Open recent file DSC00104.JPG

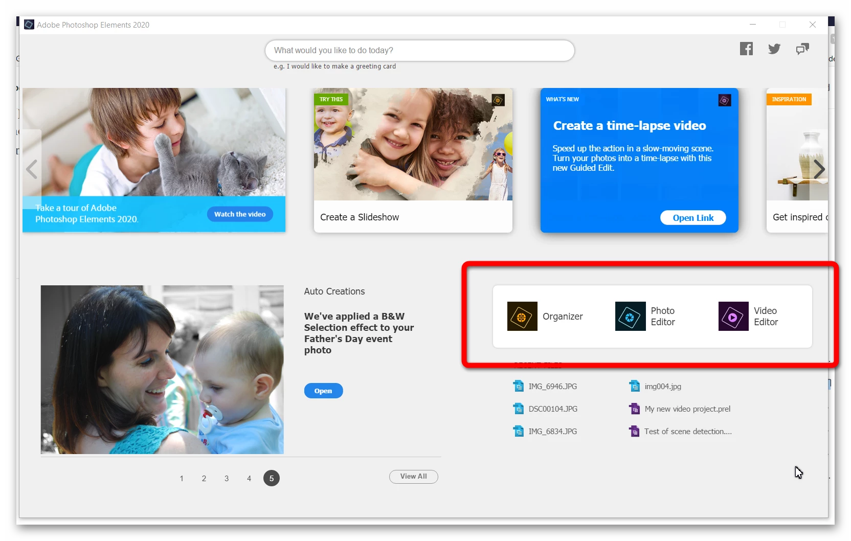click(553, 409)
